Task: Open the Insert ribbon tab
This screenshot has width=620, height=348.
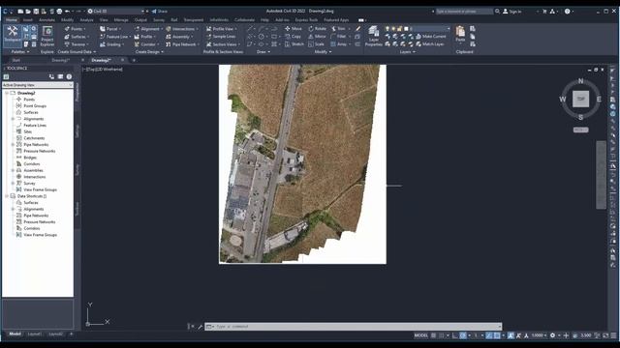Action: point(28,19)
